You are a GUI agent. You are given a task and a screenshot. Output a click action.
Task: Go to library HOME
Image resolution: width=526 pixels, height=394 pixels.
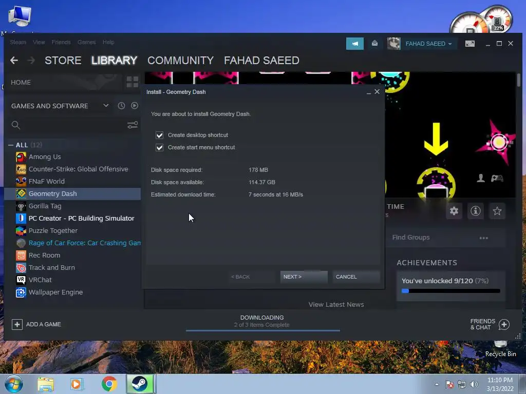(21, 83)
